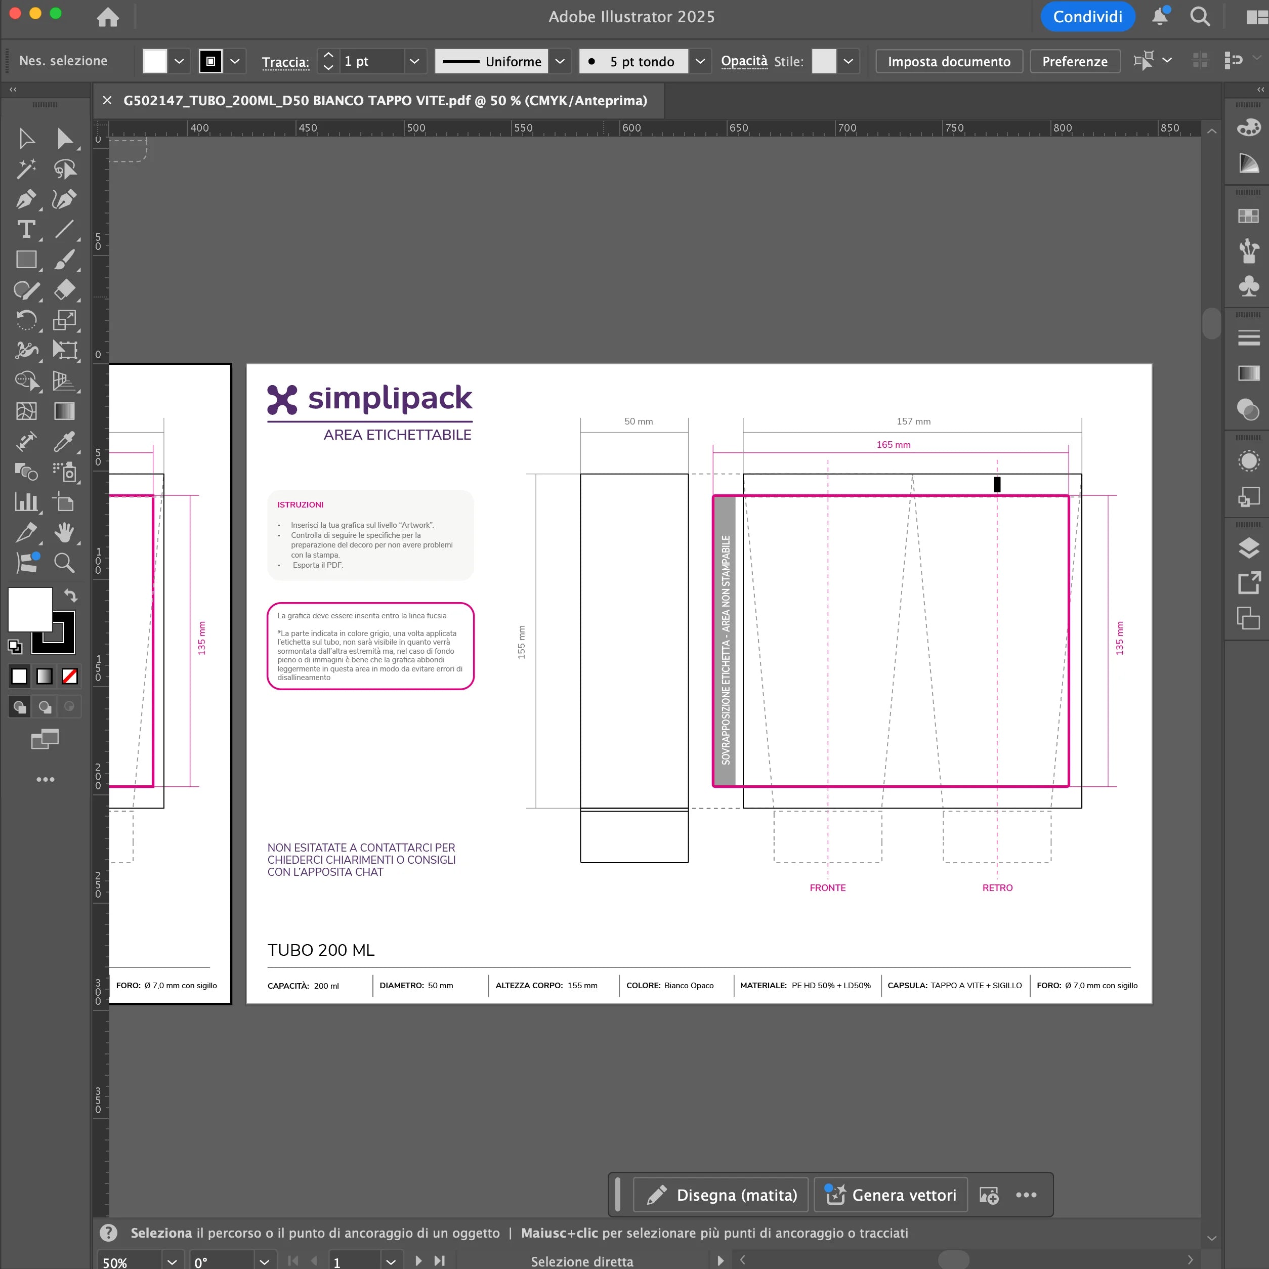Select the Magic Wand tool
This screenshot has width=1269, height=1269.
coord(26,169)
